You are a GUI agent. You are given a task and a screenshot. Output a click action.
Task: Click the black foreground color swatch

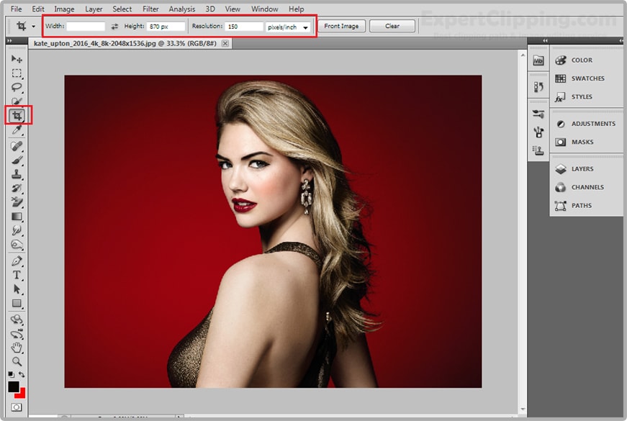[14, 387]
